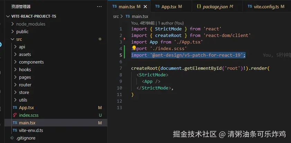Viewport: 291px width, 143px height.
Task: Expand the router folder
Action: coord(16,85)
